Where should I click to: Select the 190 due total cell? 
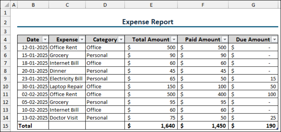(253, 125)
